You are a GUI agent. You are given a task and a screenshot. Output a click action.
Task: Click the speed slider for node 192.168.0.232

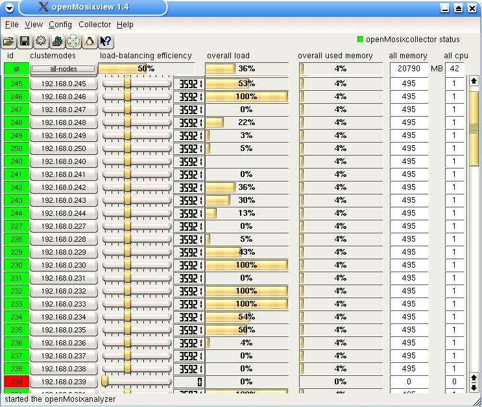click(x=136, y=291)
